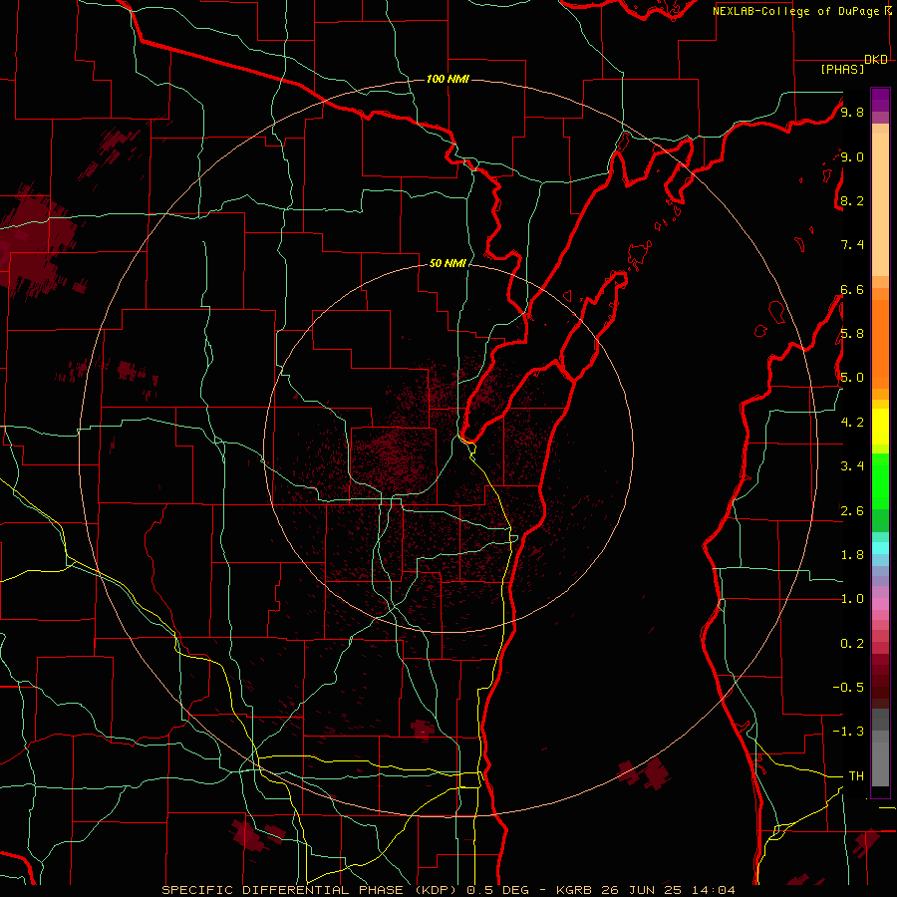
Task: Click the 6.6 scale value
Action: [852, 289]
